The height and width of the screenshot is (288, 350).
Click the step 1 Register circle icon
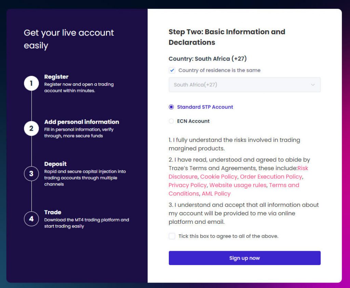point(31,83)
